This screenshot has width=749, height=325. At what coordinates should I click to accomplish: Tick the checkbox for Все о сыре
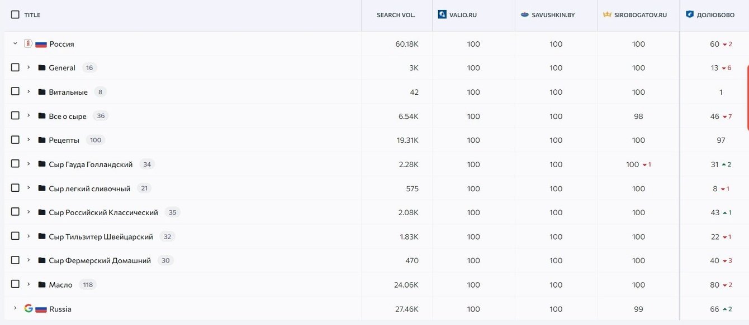[x=15, y=115]
